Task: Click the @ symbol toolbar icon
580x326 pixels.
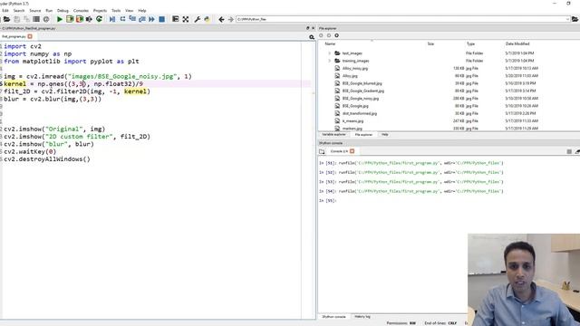Action: (46, 19)
